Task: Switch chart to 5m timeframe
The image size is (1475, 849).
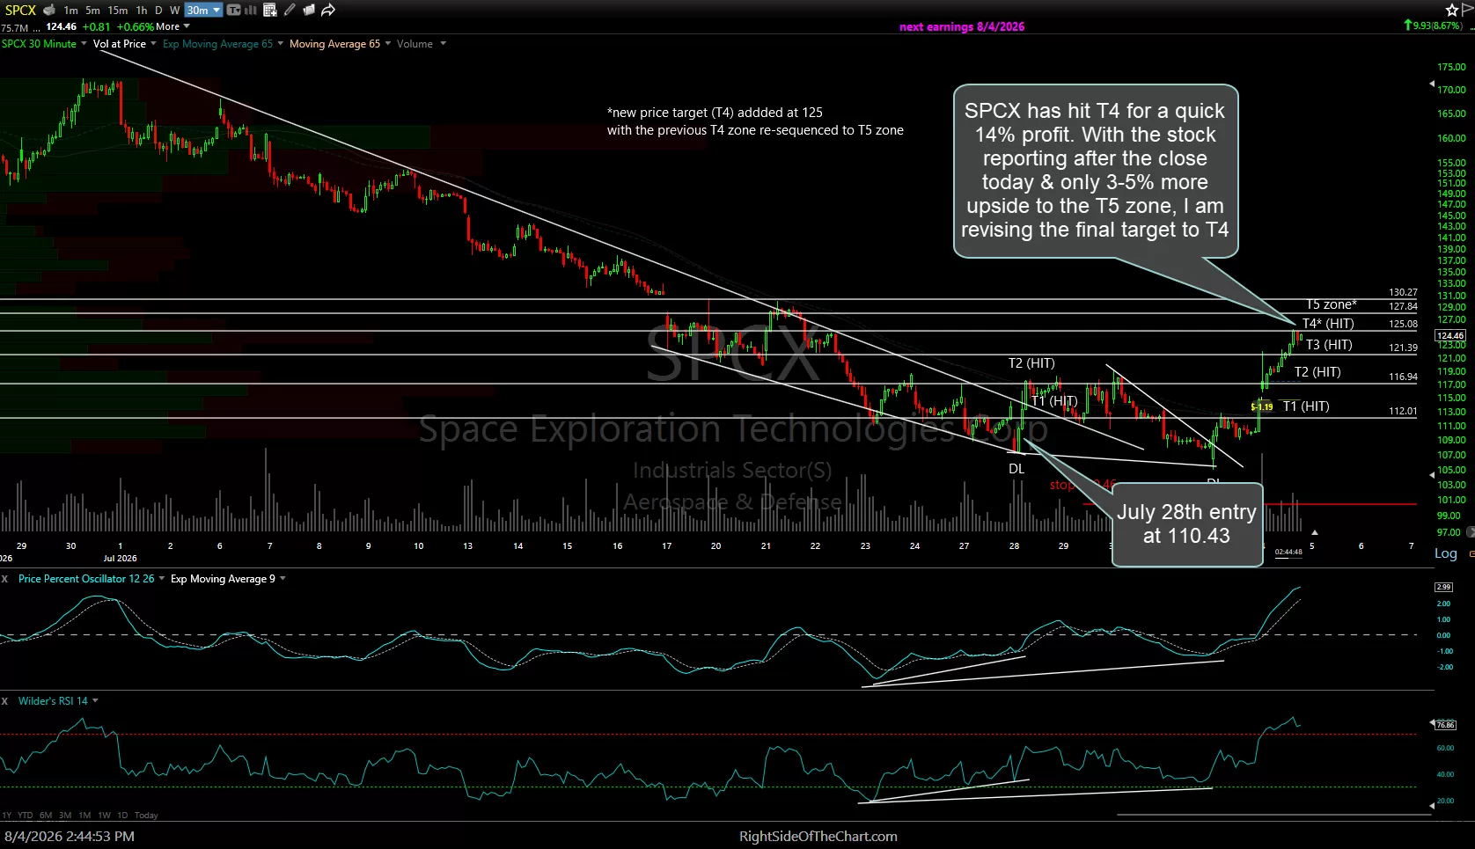Action: 92,11
